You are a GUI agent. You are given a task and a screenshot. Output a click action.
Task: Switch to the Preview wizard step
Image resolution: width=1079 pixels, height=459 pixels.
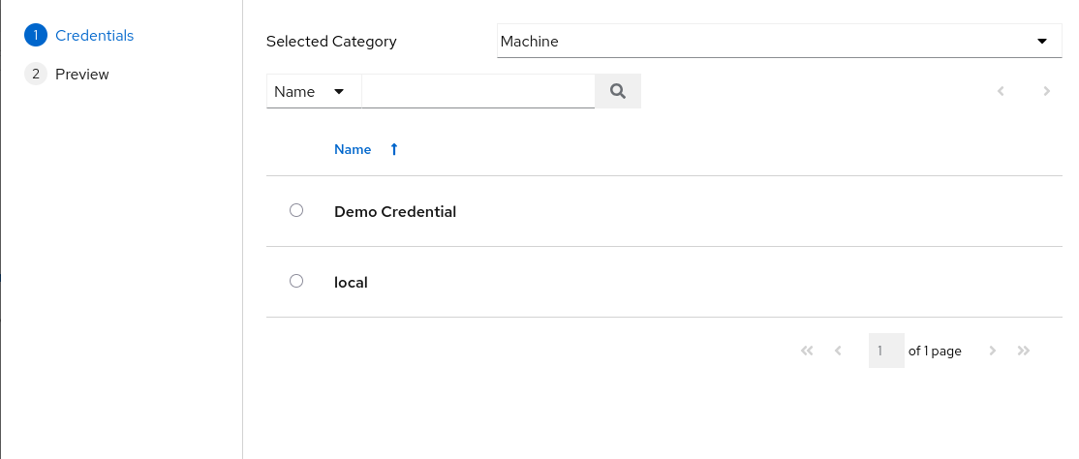pyautogui.click(x=82, y=75)
